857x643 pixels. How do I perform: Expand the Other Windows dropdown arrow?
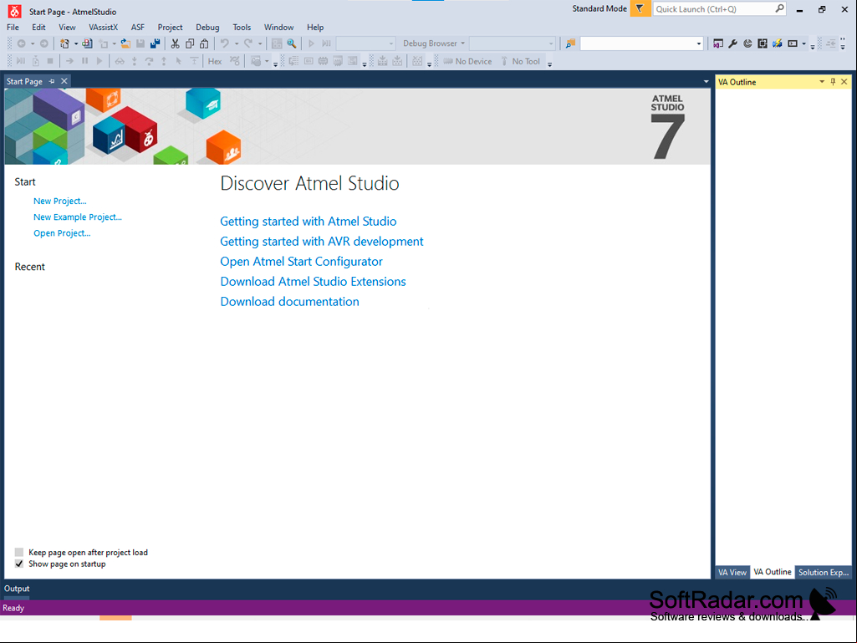point(803,43)
